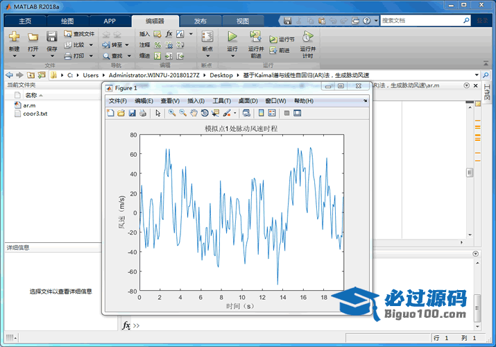Click the Breakpoints icon
This screenshot has height=347, width=496.
pos(207,37)
